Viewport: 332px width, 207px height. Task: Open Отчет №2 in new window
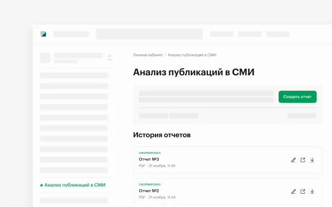(303, 192)
